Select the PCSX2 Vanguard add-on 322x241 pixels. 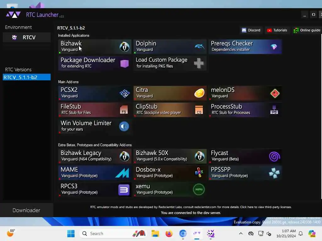[95, 93]
